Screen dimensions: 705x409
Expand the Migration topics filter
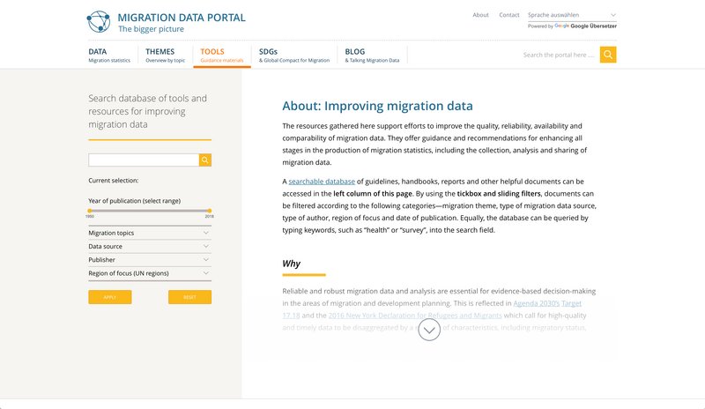point(150,233)
